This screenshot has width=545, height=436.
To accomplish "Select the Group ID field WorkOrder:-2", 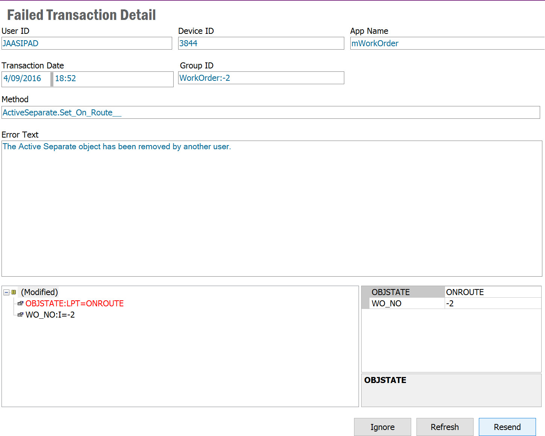I will pos(261,78).
